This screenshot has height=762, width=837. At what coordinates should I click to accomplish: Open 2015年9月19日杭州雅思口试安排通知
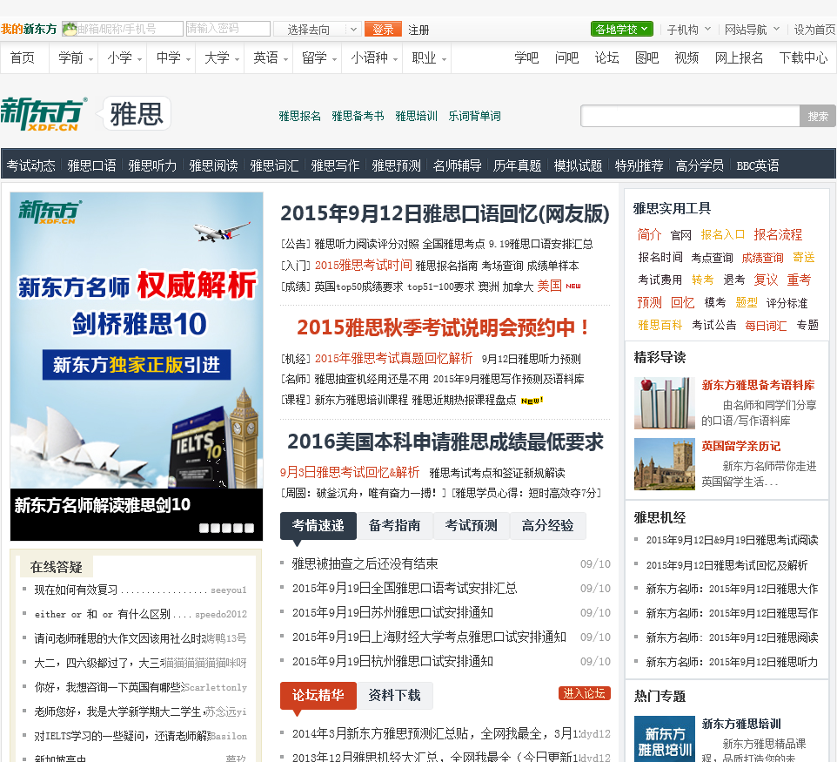[x=392, y=661]
